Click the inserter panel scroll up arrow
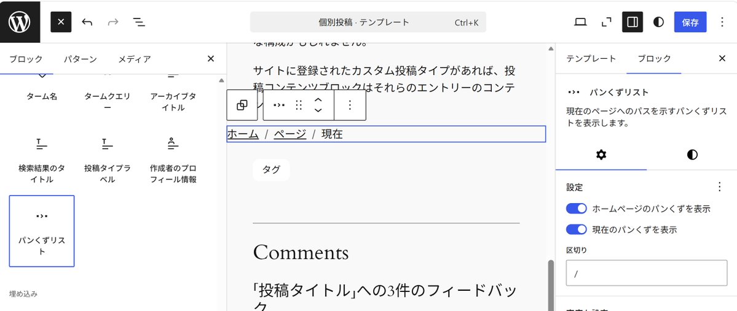Viewport: 737px width, 311px height. (221, 80)
